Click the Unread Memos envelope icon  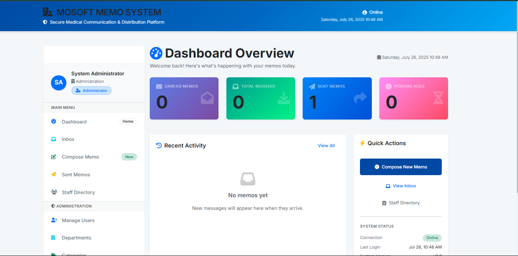(x=159, y=86)
